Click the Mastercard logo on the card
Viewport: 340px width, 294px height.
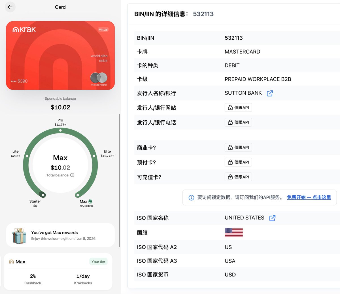pos(99,79)
